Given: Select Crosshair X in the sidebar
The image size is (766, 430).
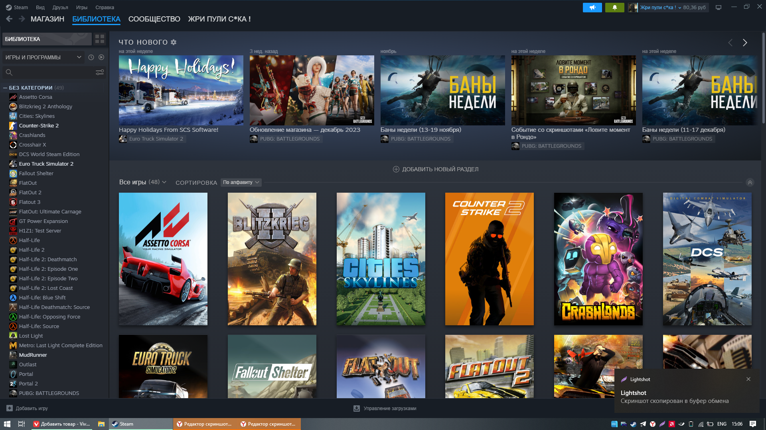Looking at the screenshot, I should tap(32, 145).
